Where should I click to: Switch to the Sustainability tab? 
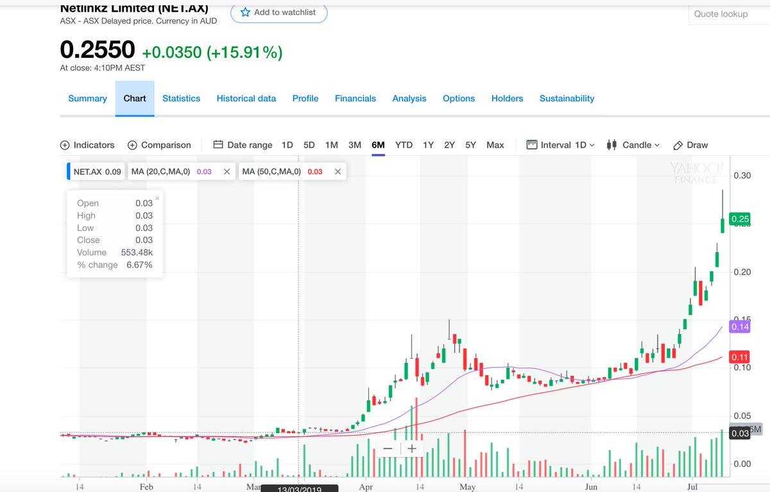(x=567, y=98)
